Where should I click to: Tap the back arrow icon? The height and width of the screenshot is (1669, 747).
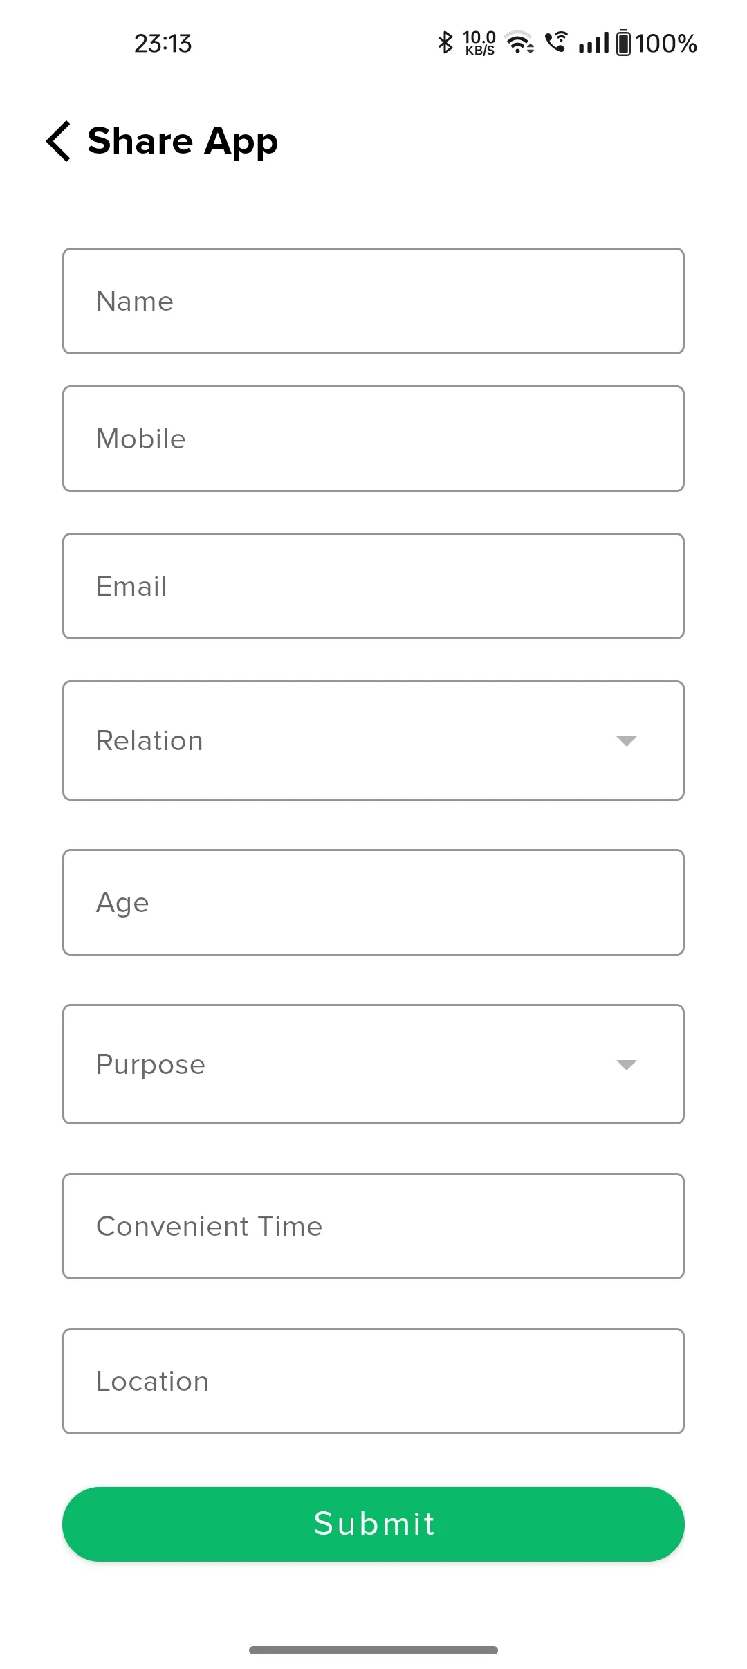click(x=59, y=141)
